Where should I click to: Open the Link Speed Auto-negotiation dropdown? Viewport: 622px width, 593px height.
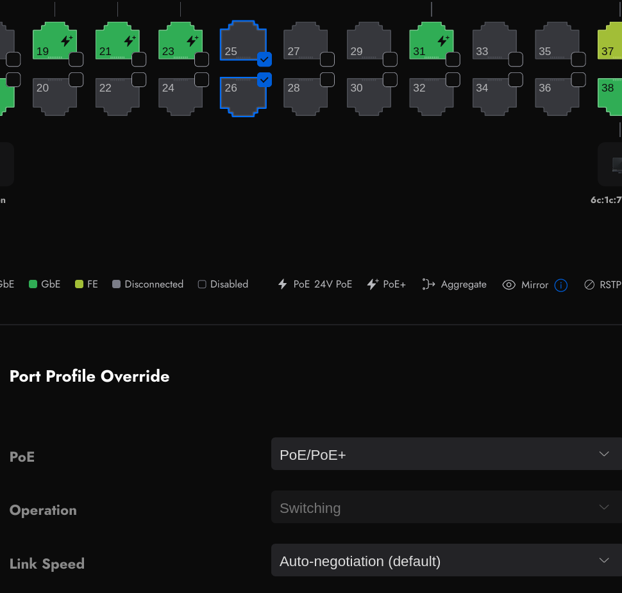click(446, 560)
